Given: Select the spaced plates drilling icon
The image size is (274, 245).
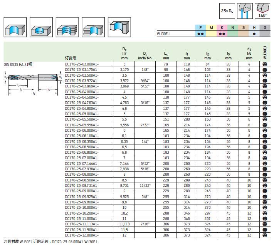Looking at the screenshot, I should [x=93, y=27].
